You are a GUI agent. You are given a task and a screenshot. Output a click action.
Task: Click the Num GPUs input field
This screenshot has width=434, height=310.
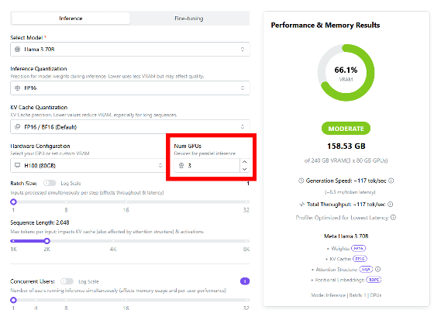207,166
